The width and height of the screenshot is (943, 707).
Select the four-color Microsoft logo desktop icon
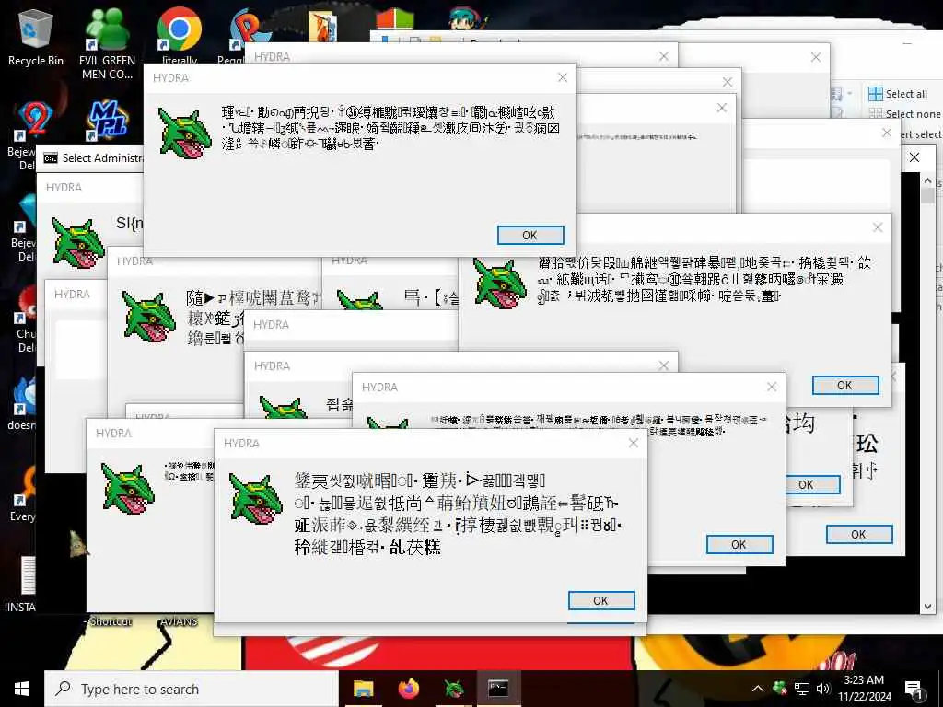coord(395,19)
